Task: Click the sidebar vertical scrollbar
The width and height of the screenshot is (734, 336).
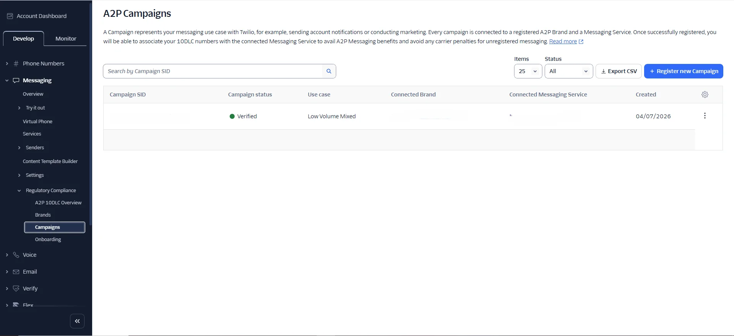Action: (91, 115)
